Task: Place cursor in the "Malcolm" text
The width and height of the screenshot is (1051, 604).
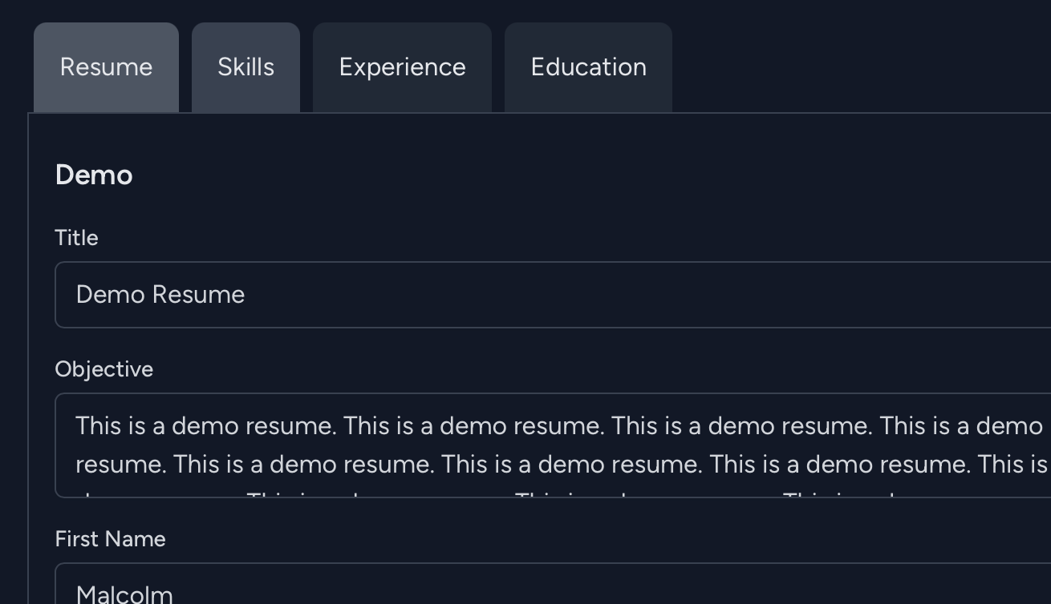Action: tap(124, 594)
